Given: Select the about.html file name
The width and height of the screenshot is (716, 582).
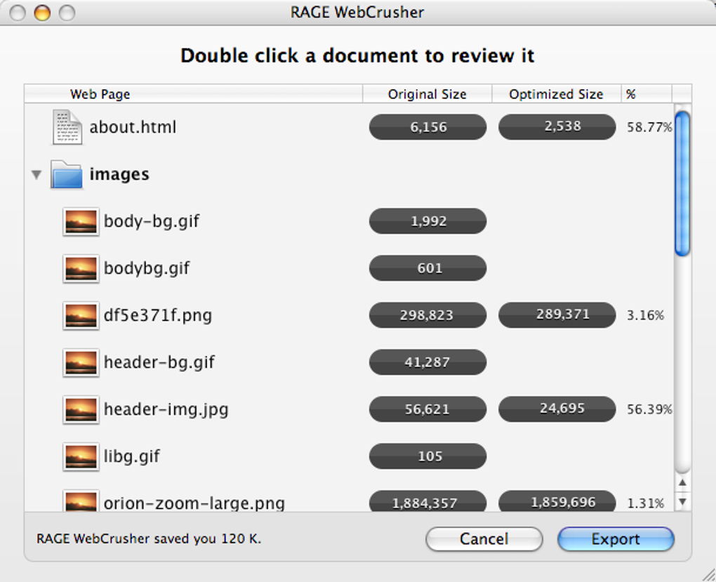Looking at the screenshot, I should pyautogui.click(x=133, y=127).
